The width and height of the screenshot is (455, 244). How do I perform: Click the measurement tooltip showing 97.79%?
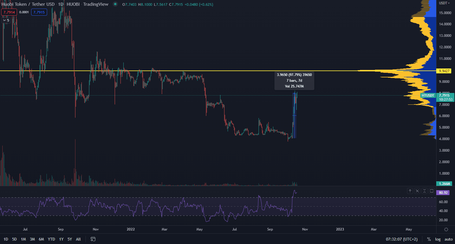point(294,81)
